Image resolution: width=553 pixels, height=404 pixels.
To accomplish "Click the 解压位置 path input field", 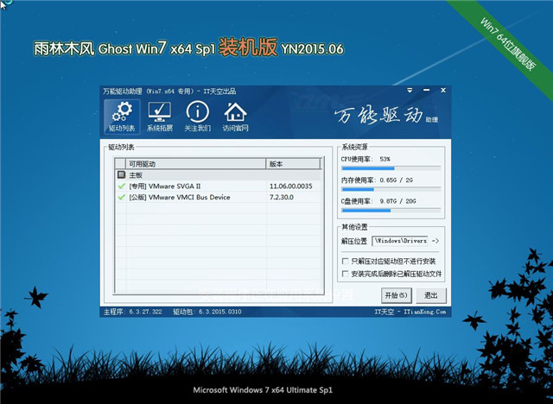I will (400, 242).
